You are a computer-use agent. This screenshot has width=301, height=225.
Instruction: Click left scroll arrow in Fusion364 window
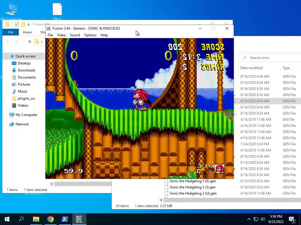[52, 184]
